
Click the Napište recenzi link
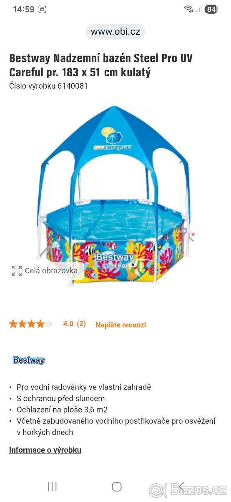click(121, 325)
